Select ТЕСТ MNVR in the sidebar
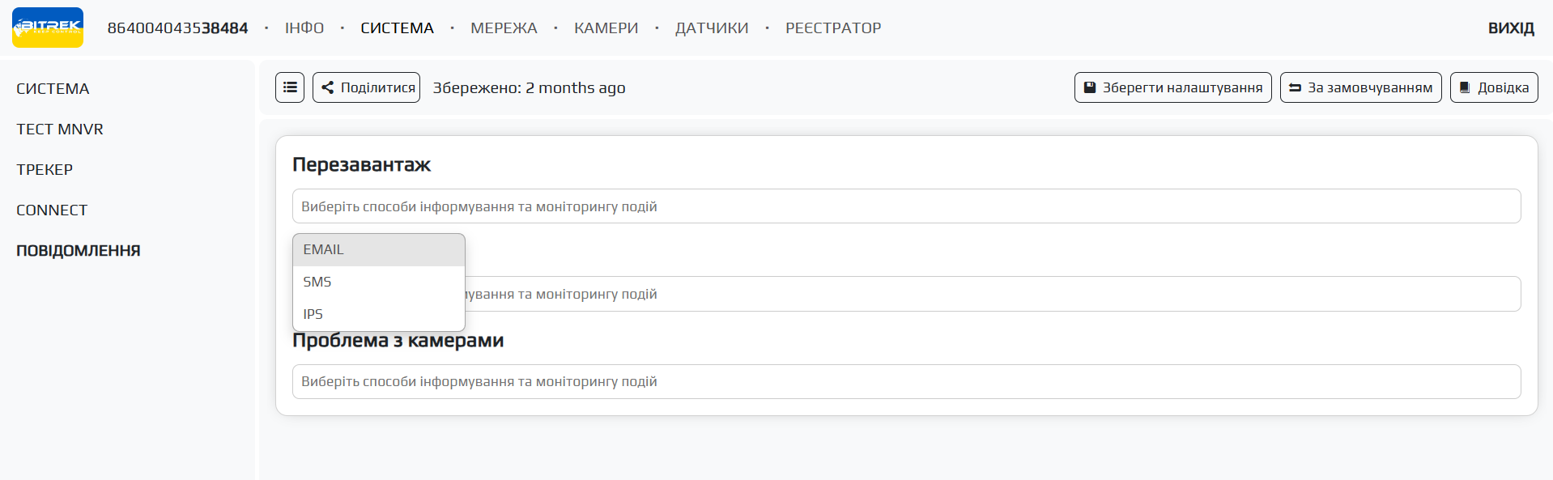This screenshot has height=480, width=1553. (x=60, y=130)
